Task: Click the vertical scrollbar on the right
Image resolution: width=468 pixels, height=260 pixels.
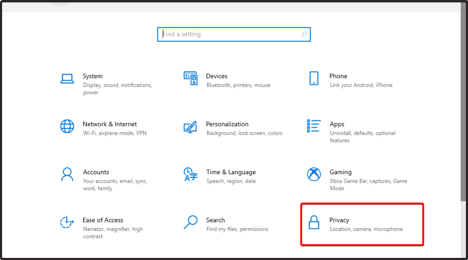Action: [x=463, y=104]
